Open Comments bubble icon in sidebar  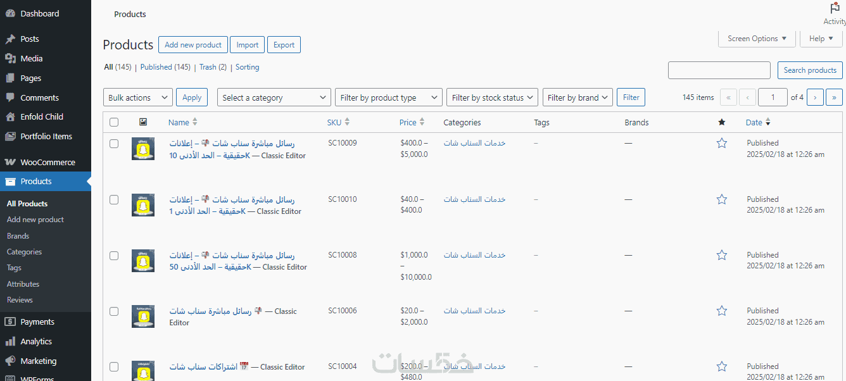point(10,98)
